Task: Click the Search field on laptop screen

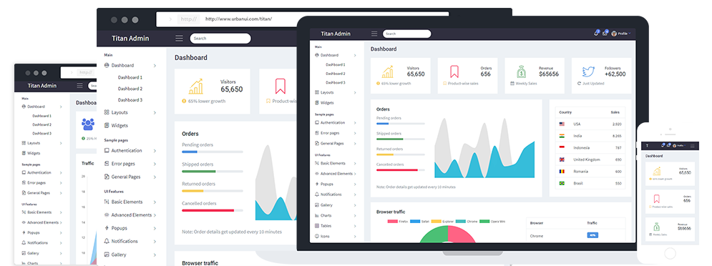Action: pyautogui.click(x=407, y=34)
